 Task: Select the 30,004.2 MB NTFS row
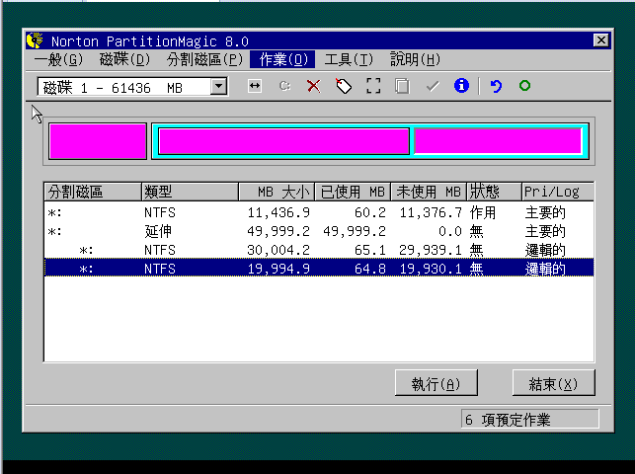[x=319, y=250]
